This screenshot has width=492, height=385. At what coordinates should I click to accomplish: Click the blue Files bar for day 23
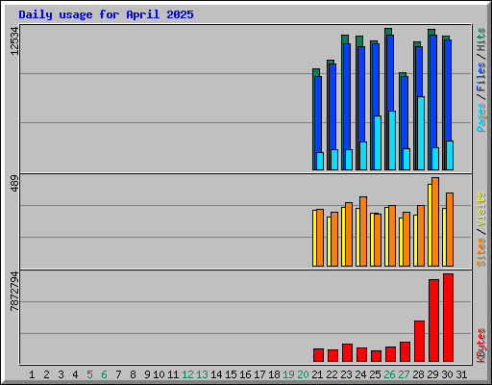click(347, 96)
